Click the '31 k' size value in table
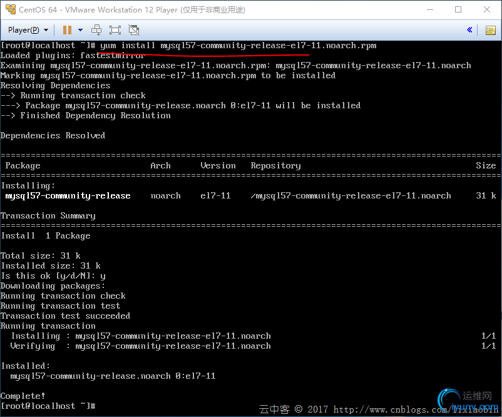The image size is (502, 417). click(x=486, y=196)
